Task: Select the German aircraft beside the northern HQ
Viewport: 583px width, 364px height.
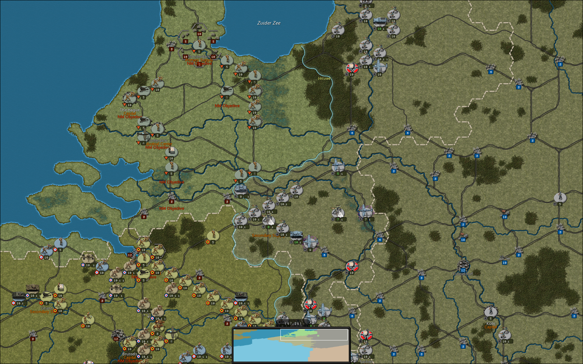Action: [380, 68]
